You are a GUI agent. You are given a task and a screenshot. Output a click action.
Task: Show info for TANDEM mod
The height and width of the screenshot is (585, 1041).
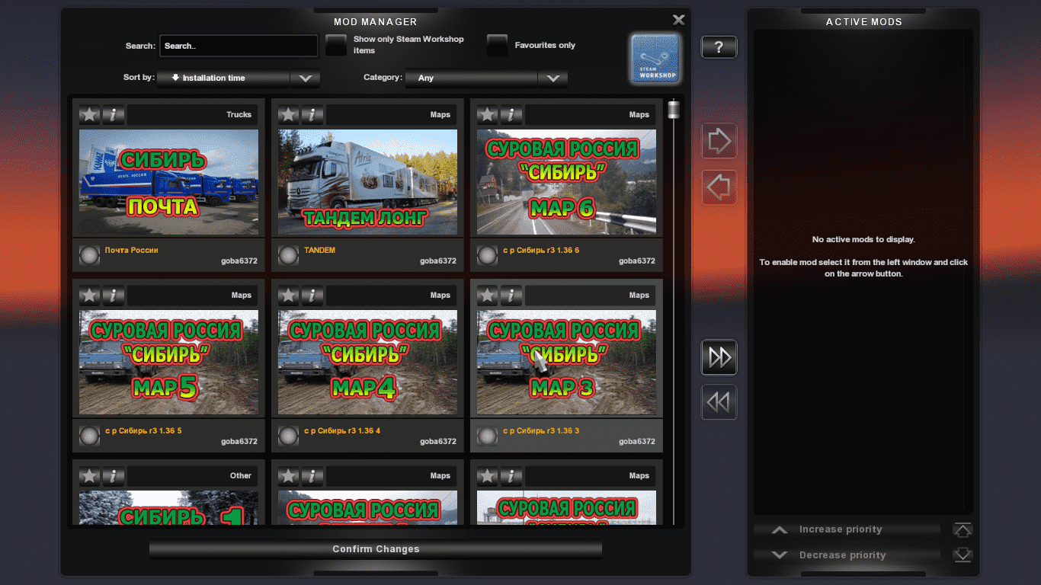312,114
